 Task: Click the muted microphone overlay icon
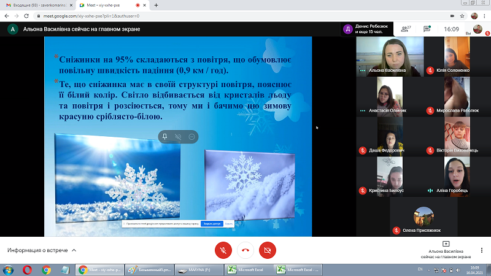point(178,137)
